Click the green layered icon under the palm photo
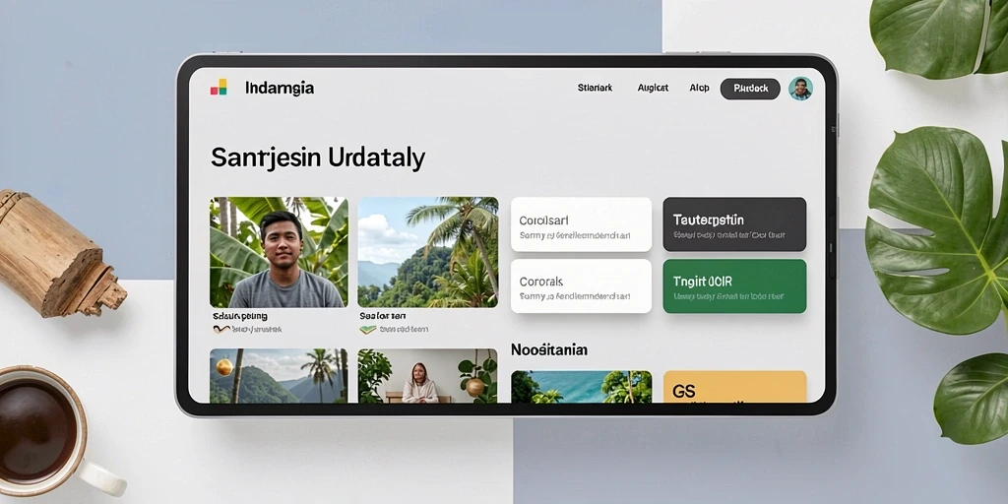Image resolution: width=1008 pixels, height=504 pixels. point(367,329)
